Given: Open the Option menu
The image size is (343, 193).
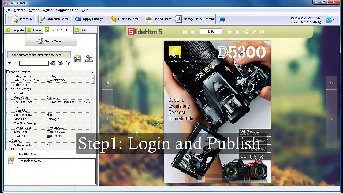Looking at the screenshot, I should pos(34,10).
